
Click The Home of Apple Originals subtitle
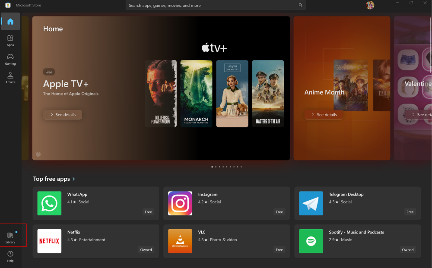pyautogui.click(x=70, y=94)
